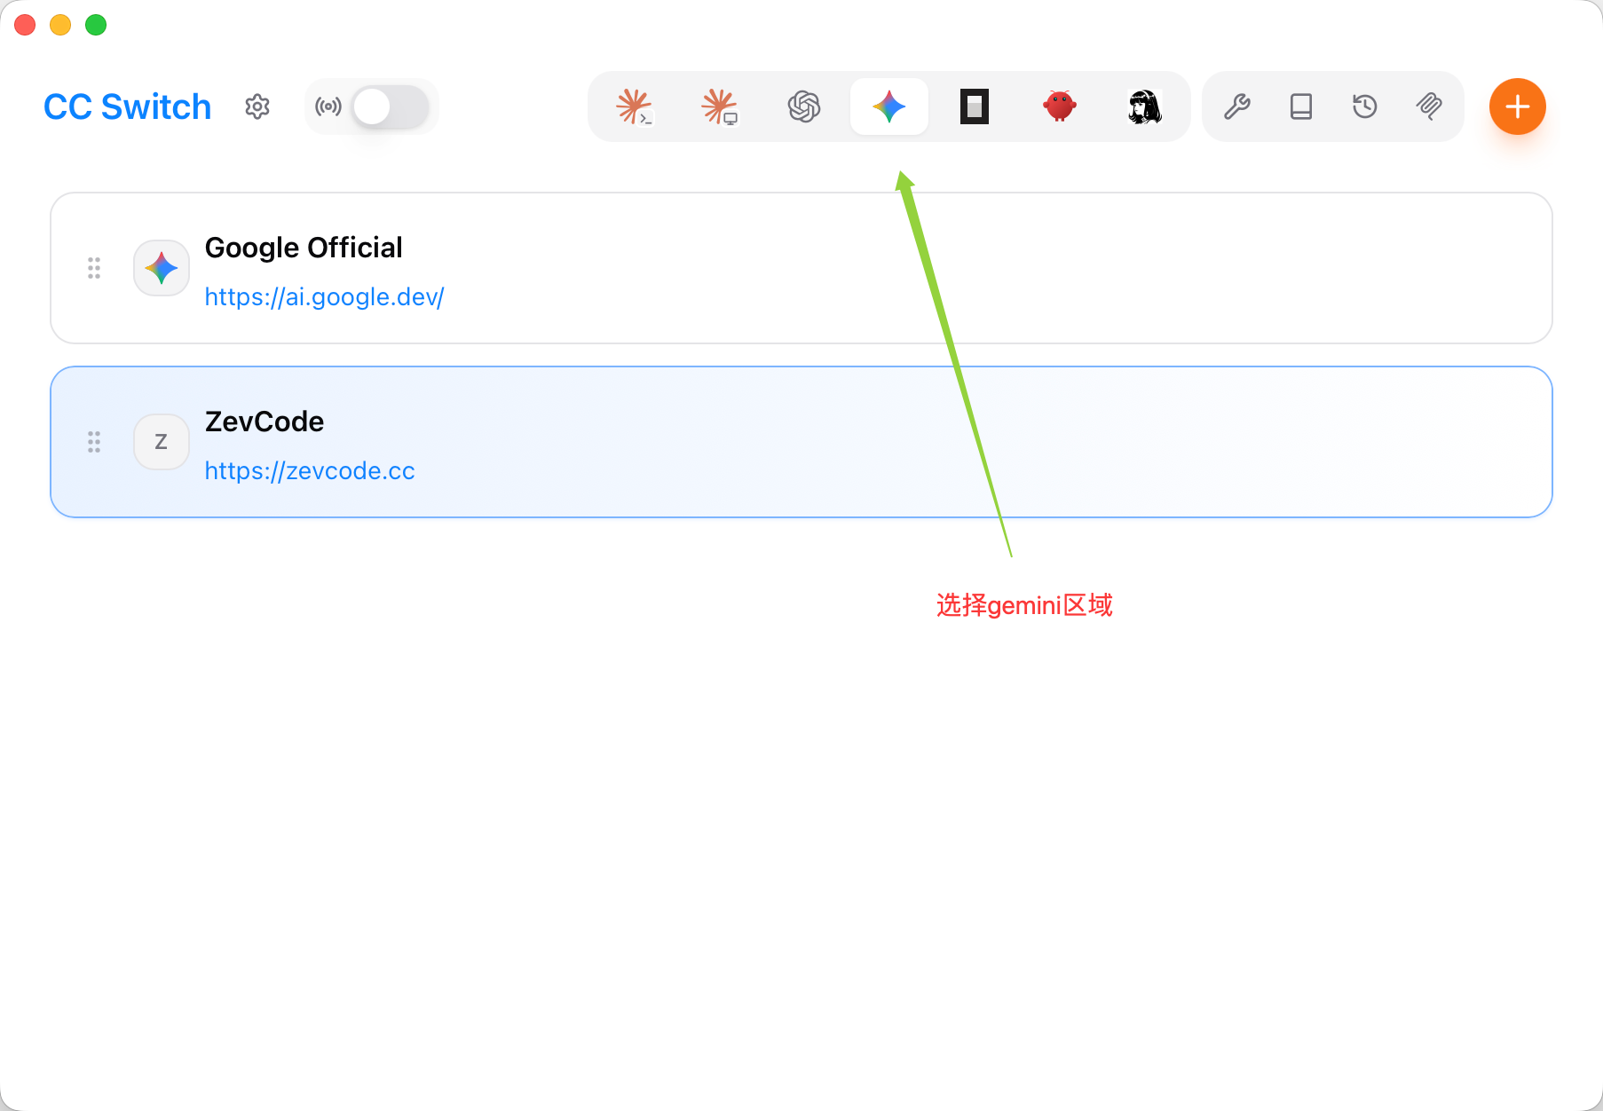Toggle the proxy broadcast switch
This screenshot has height=1111, width=1603.
pyautogui.click(x=391, y=106)
